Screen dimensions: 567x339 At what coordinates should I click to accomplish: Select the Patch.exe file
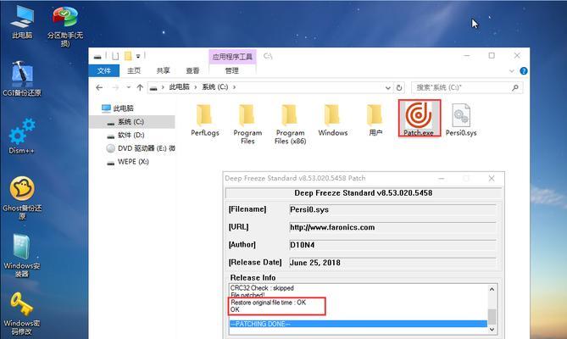(419, 118)
